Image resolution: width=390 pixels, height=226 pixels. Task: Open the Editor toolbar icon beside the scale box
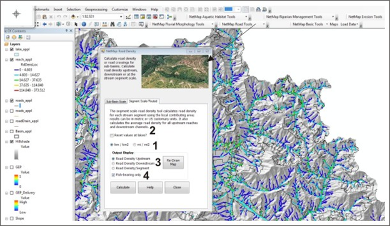click(x=128, y=17)
